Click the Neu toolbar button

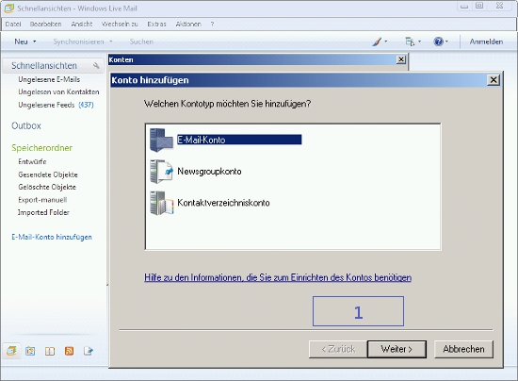(21, 41)
